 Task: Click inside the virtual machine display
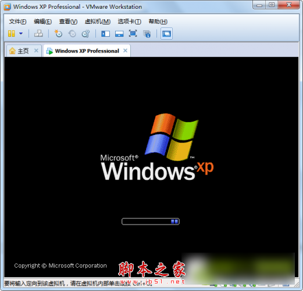(x=151, y=167)
